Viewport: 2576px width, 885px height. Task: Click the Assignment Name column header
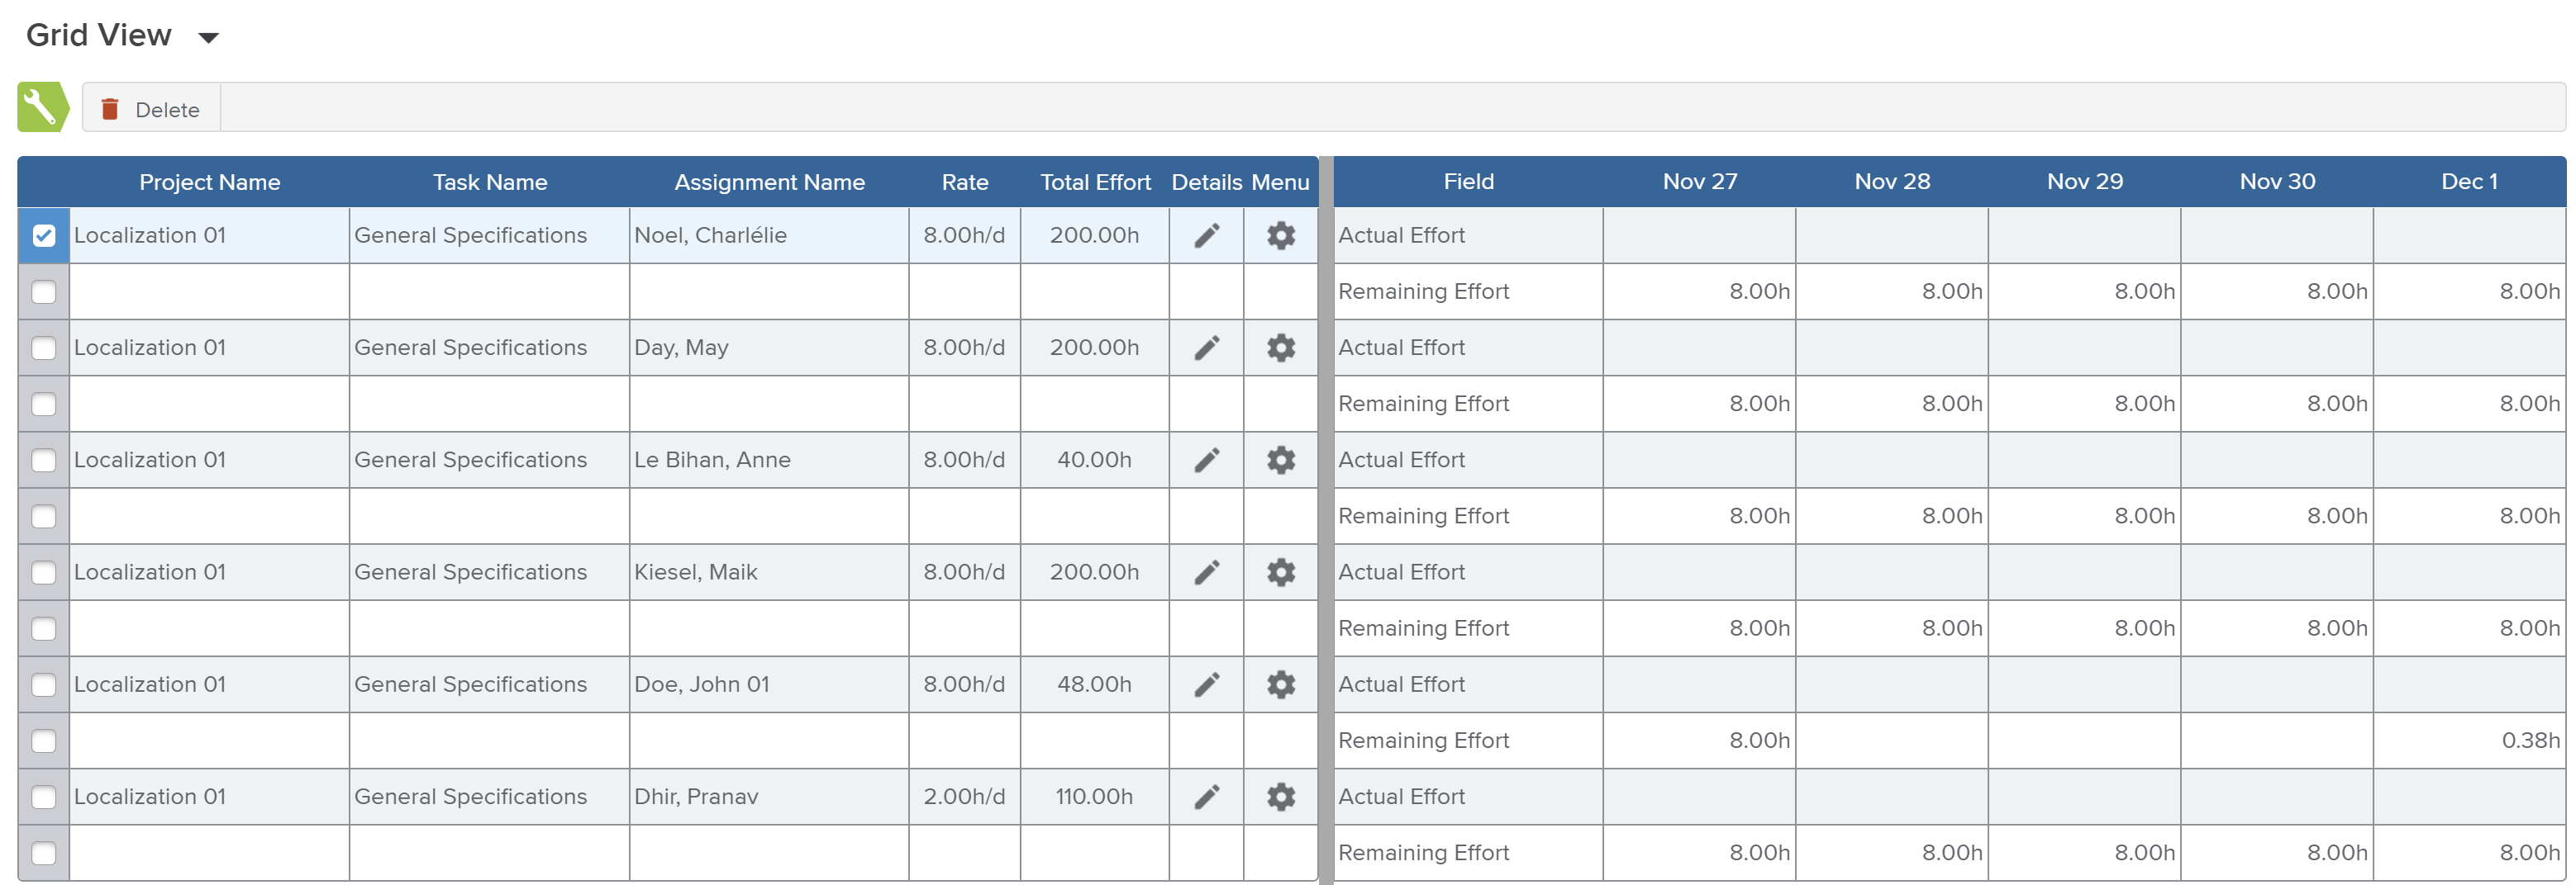pyautogui.click(x=768, y=182)
